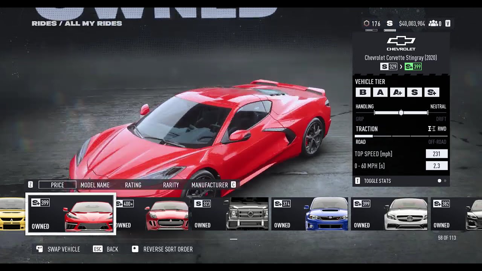Select vehicle tier S
The width and height of the screenshot is (482, 271).
click(415, 92)
